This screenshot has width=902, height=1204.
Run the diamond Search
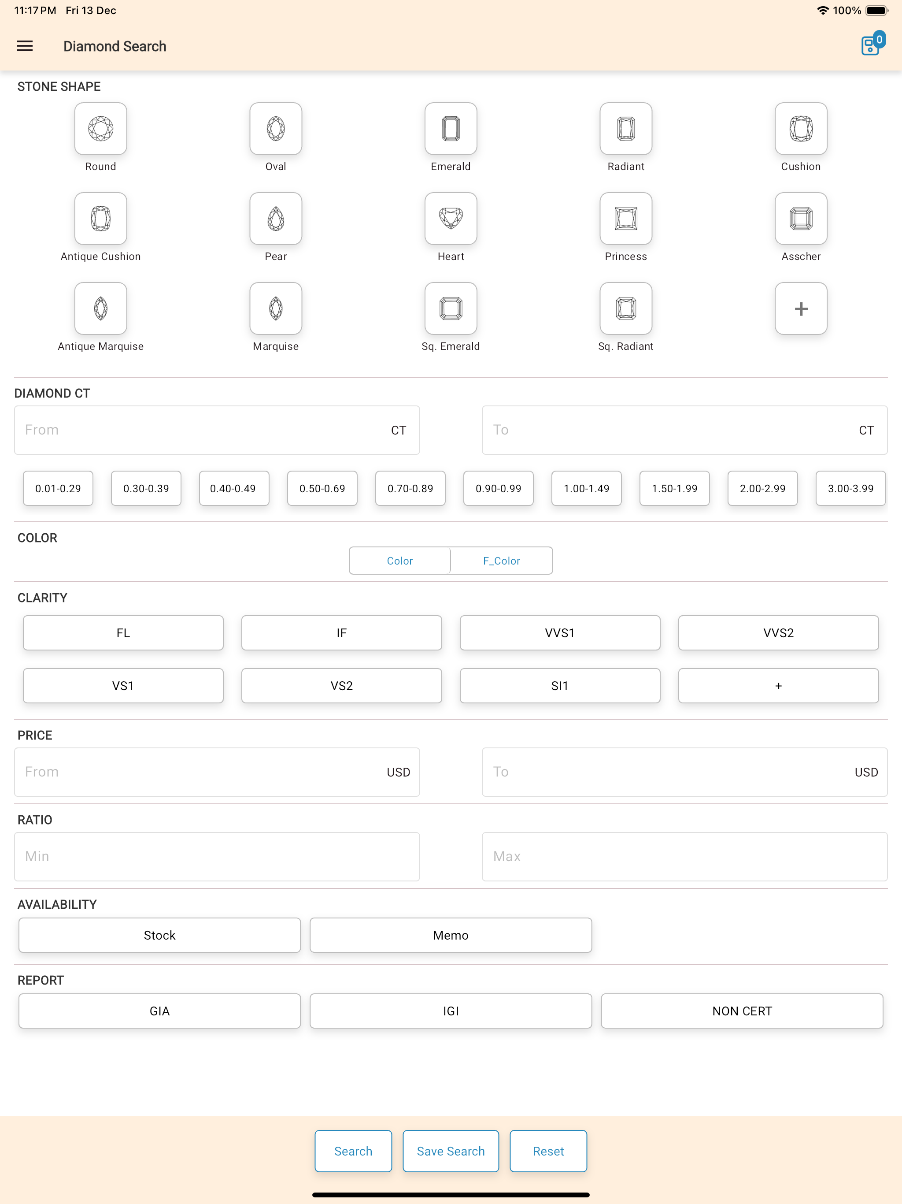point(353,1151)
